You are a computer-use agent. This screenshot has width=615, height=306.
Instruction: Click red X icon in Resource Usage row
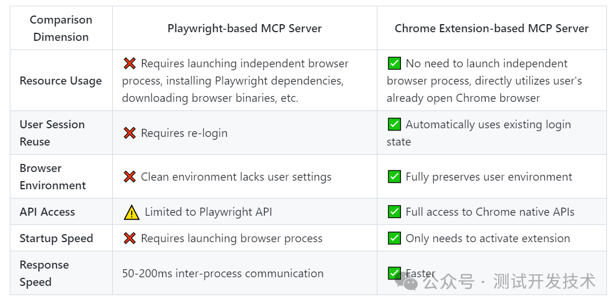pyautogui.click(x=129, y=63)
